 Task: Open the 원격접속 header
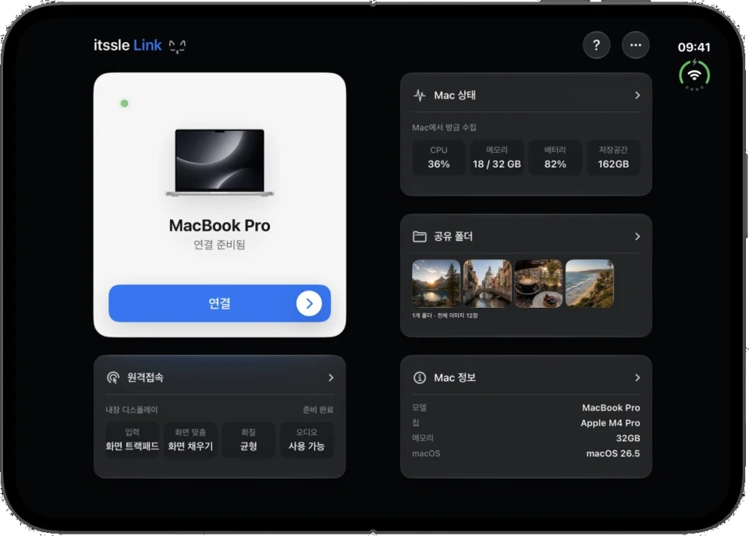tap(220, 378)
